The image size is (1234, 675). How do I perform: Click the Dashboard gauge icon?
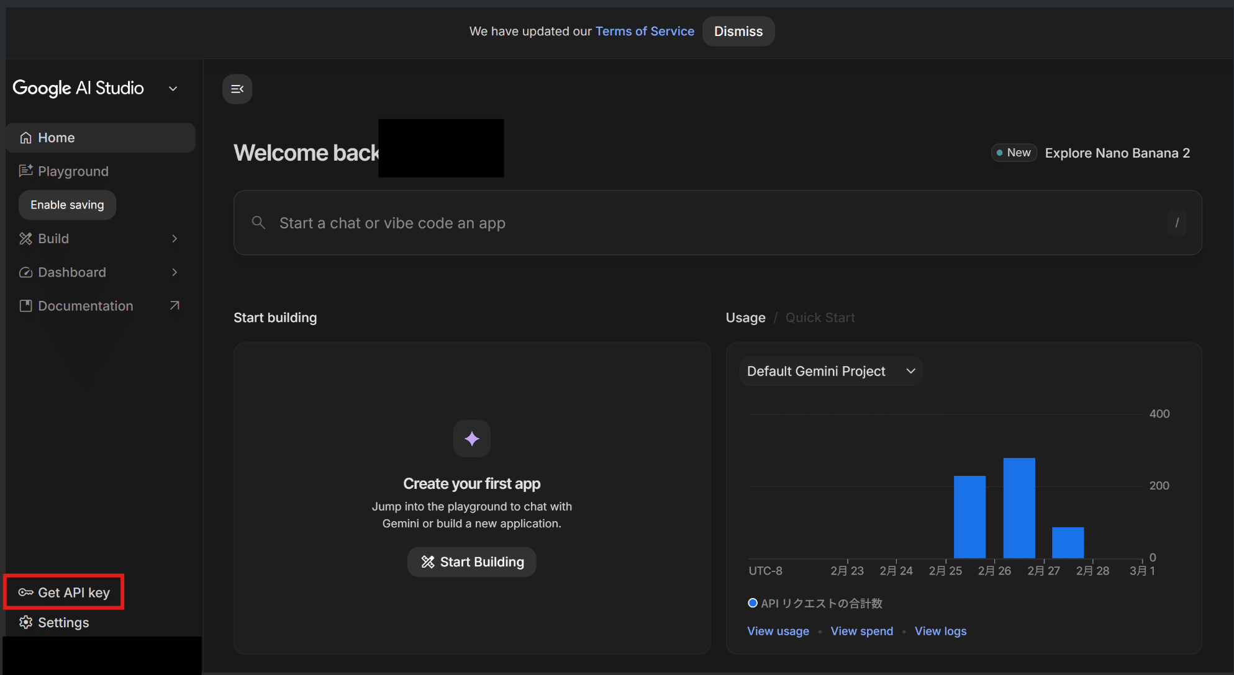[x=25, y=272]
